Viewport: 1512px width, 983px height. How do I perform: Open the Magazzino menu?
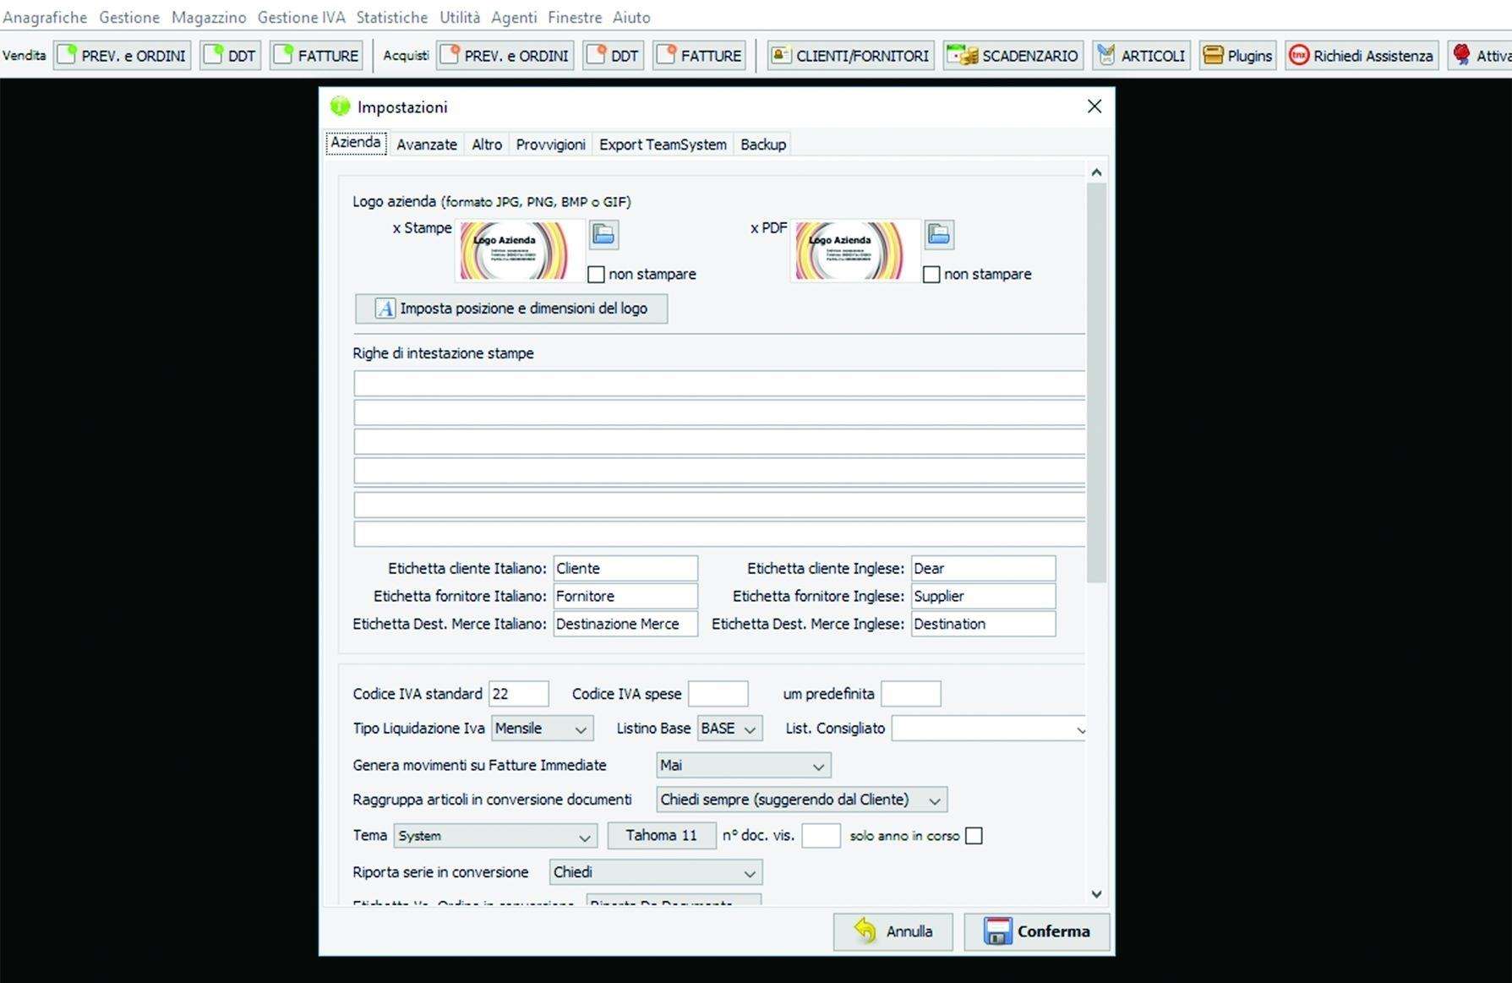pyautogui.click(x=209, y=17)
